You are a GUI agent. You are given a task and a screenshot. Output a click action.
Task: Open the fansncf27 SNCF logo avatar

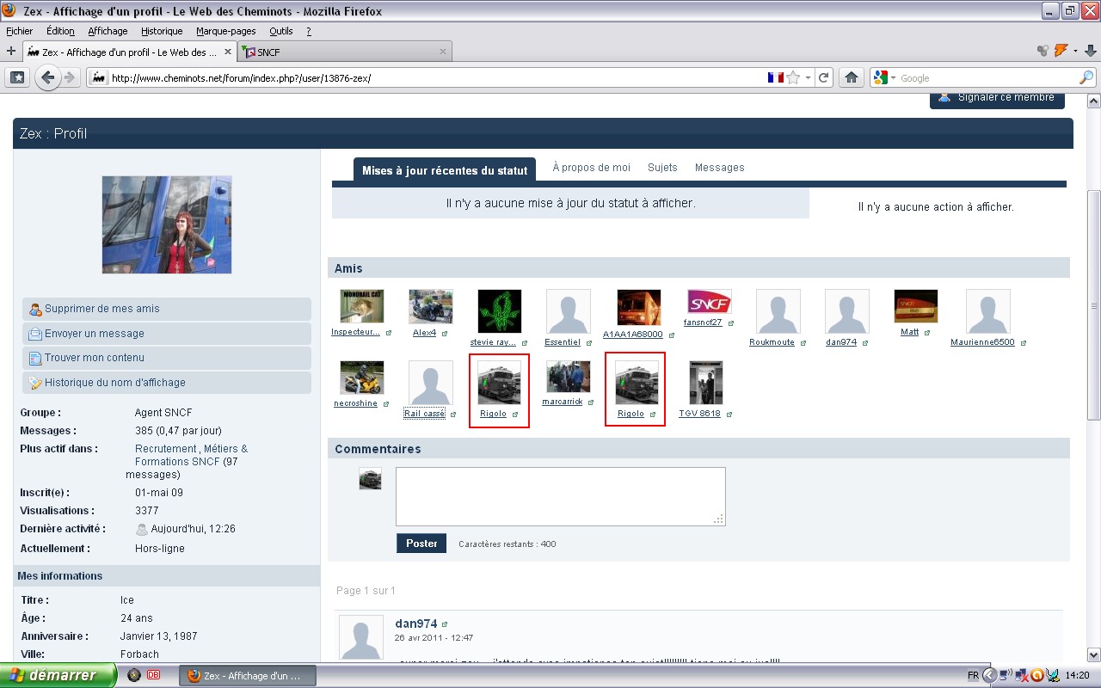(x=710, y=302)
